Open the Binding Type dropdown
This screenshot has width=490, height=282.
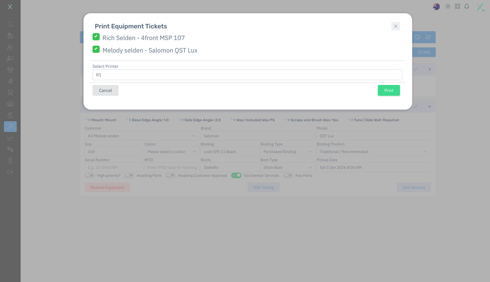(287, 152)
